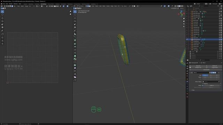Select the Rotate tool in 3D viewport toolbar
This screenshot has height=125, width=223.
75,21
